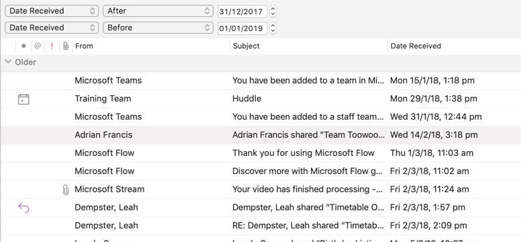This screenshot has height=242, width=521.
Task: Open second Date Received criteria dropdown
Action: click(52, 28)
